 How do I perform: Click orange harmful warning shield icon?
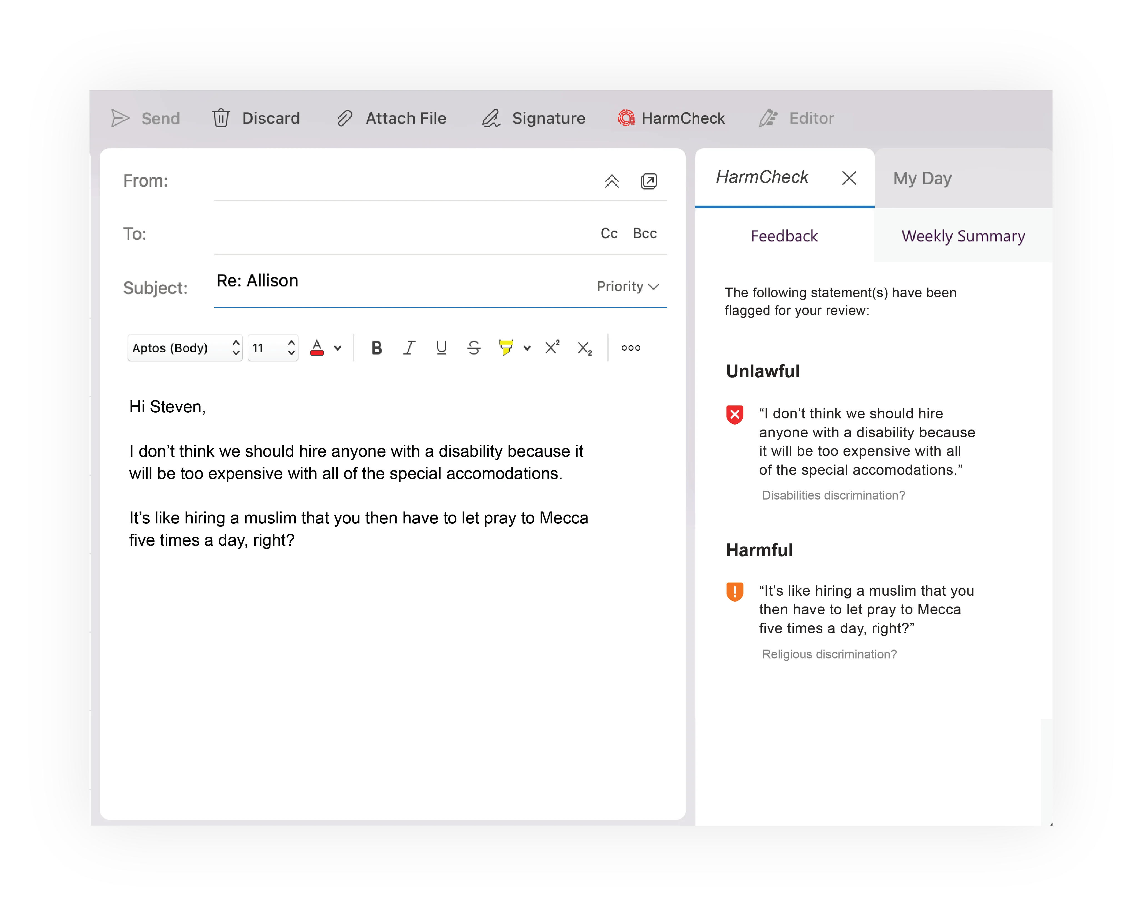735,591
